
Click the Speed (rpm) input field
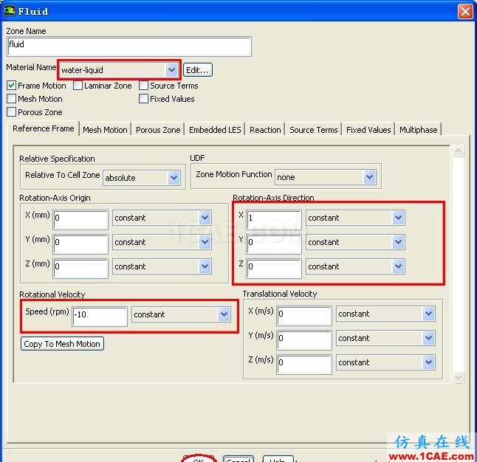[x=100, y=316]
